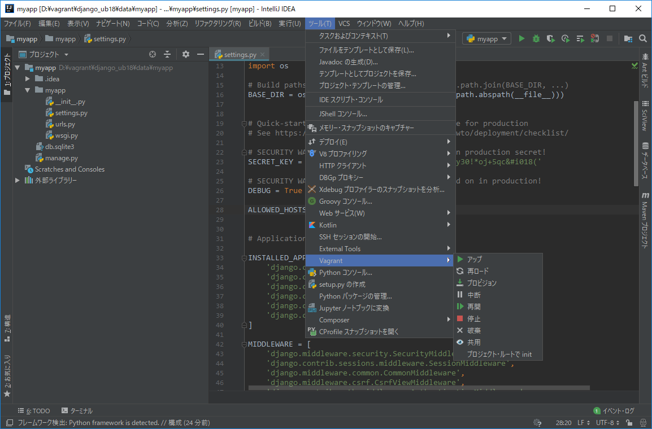Select Vagrant 停止 red stop entry
652x429 pixels.
pos(498,318)
